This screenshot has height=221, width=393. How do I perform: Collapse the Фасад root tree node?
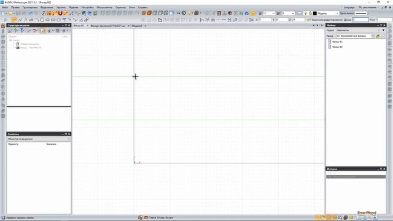(10, 40)
